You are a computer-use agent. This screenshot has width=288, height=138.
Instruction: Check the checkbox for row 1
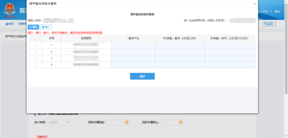pyautogui.click(x=36, y=45)
